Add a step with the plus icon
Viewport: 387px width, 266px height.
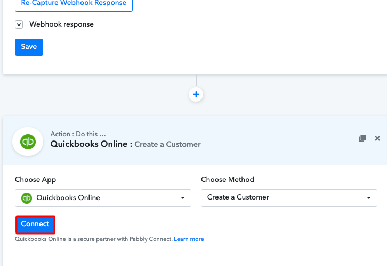click(196, 94)
